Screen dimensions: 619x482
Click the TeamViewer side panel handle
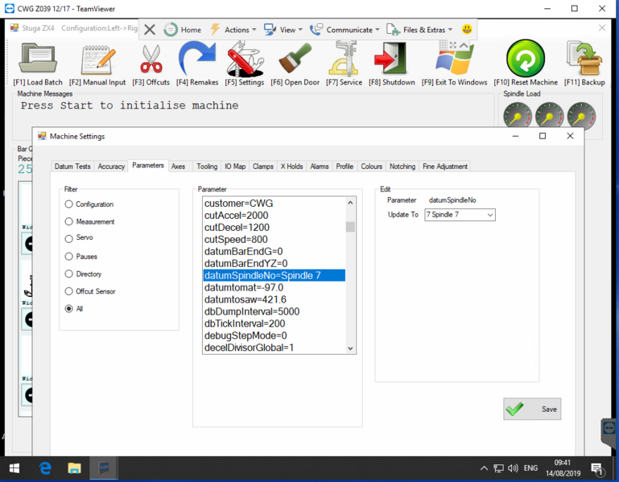(609, 431)
